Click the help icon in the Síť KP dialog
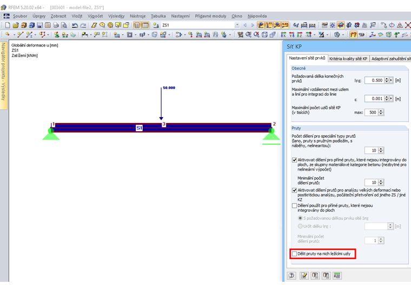Viewport: 411px width, 285px height. 291,275
